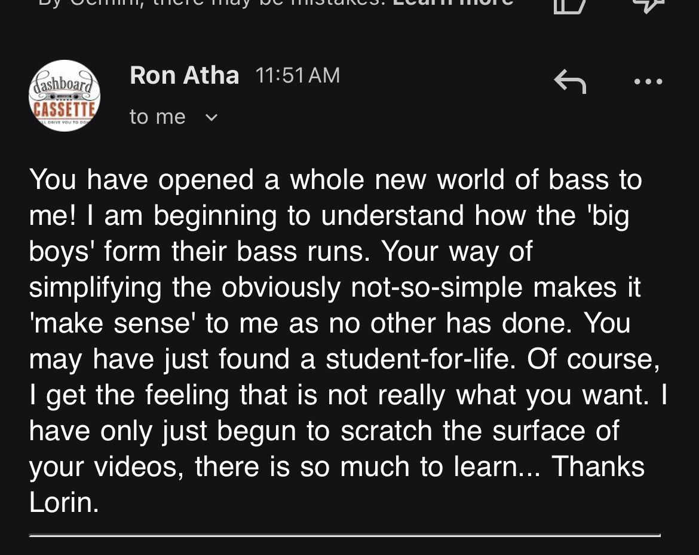Tap the divider line below the message
The width and height of the screenshot is (699, 555).
[x=344, y=535]
